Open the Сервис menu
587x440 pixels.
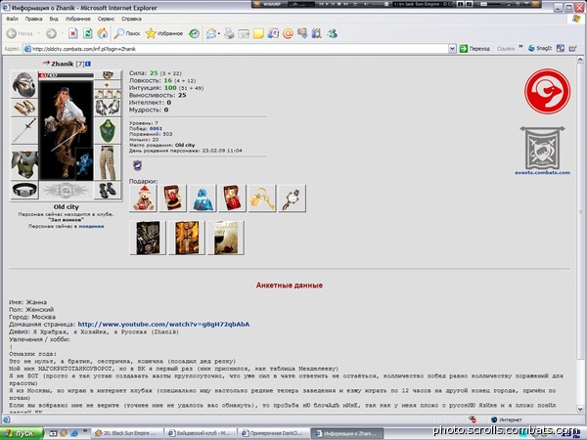coord(106,19)
